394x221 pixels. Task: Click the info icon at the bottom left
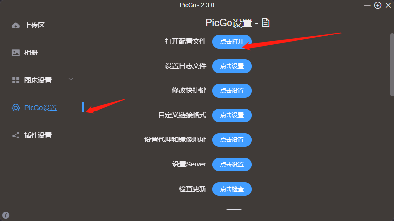(x=6, y=215)
